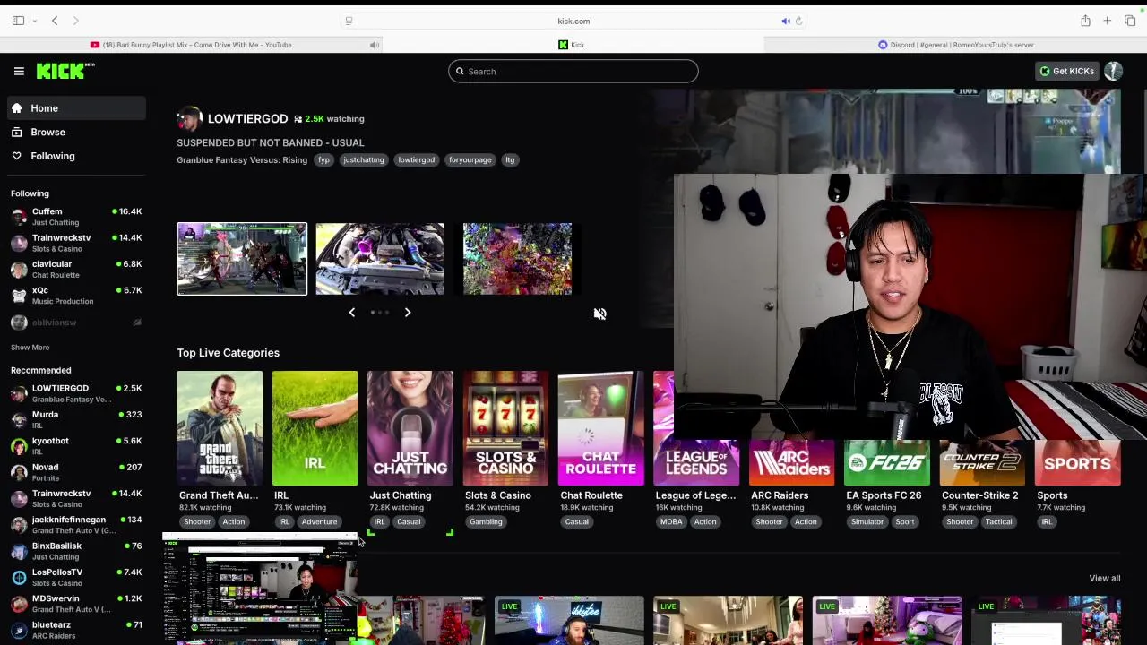This screenshot has height=645, width=1147.
Task: Open Trainwreckstv avatar in Following list
Action: pos(19,243)
